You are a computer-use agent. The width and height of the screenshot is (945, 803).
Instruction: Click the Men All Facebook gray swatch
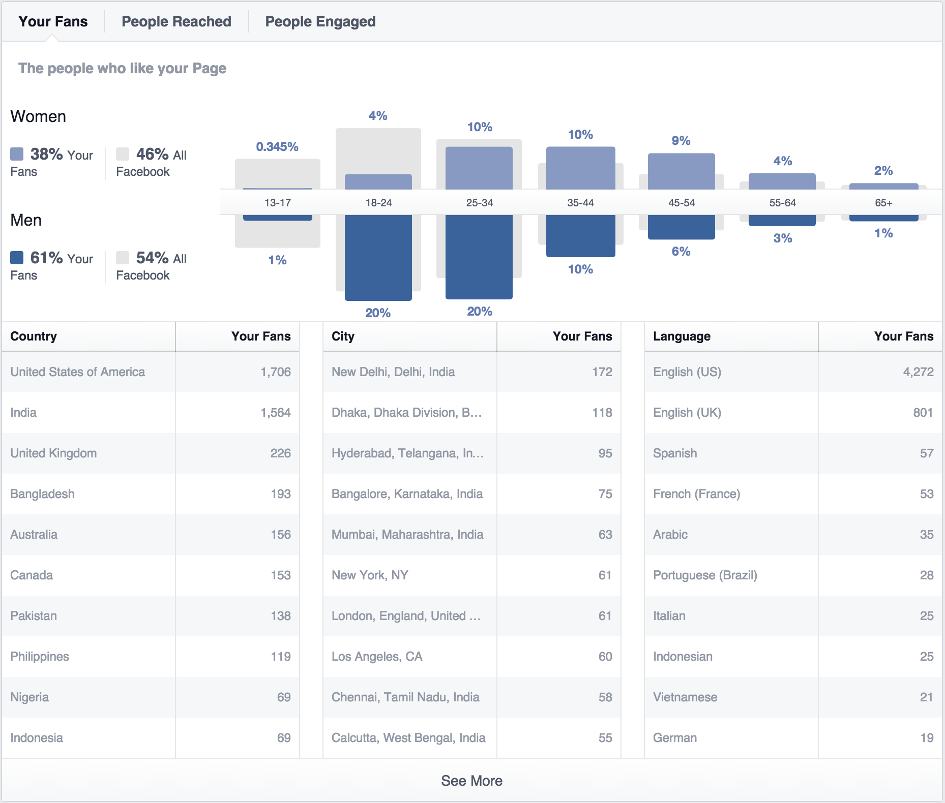click(x=123, y=258)
